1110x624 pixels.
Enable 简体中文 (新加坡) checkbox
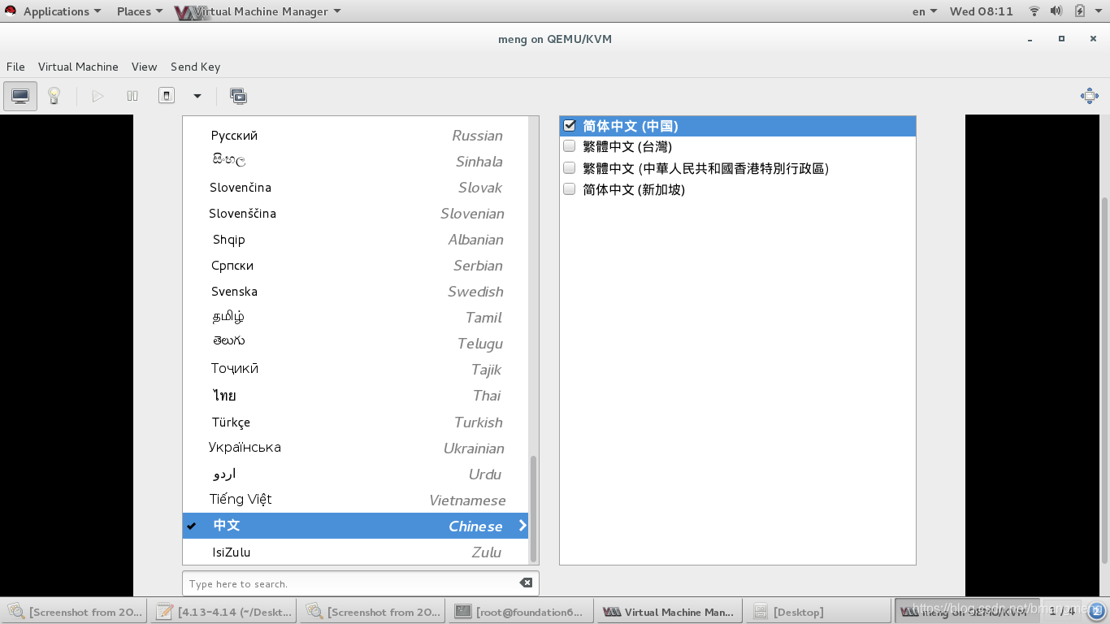570,189
